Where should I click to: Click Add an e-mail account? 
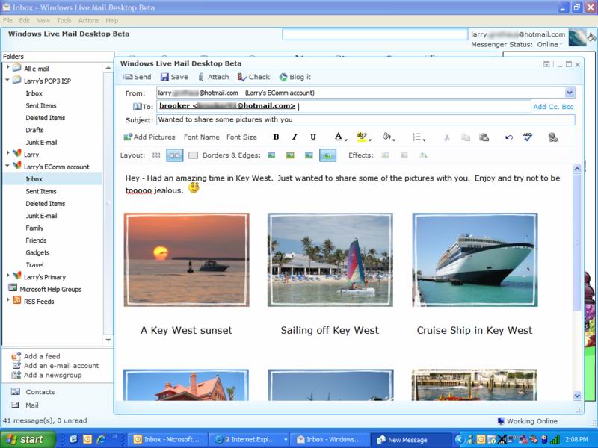61,366
